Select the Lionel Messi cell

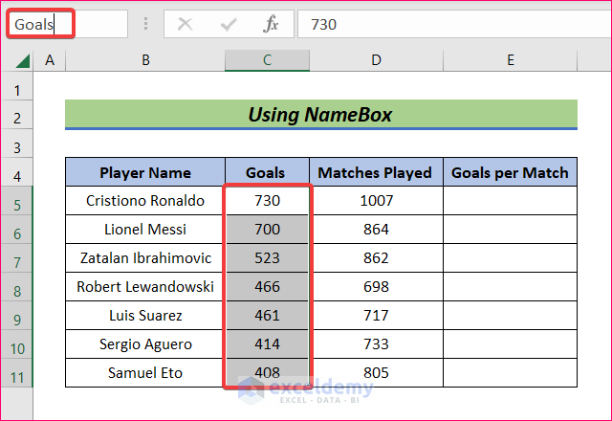click(145, 230)
